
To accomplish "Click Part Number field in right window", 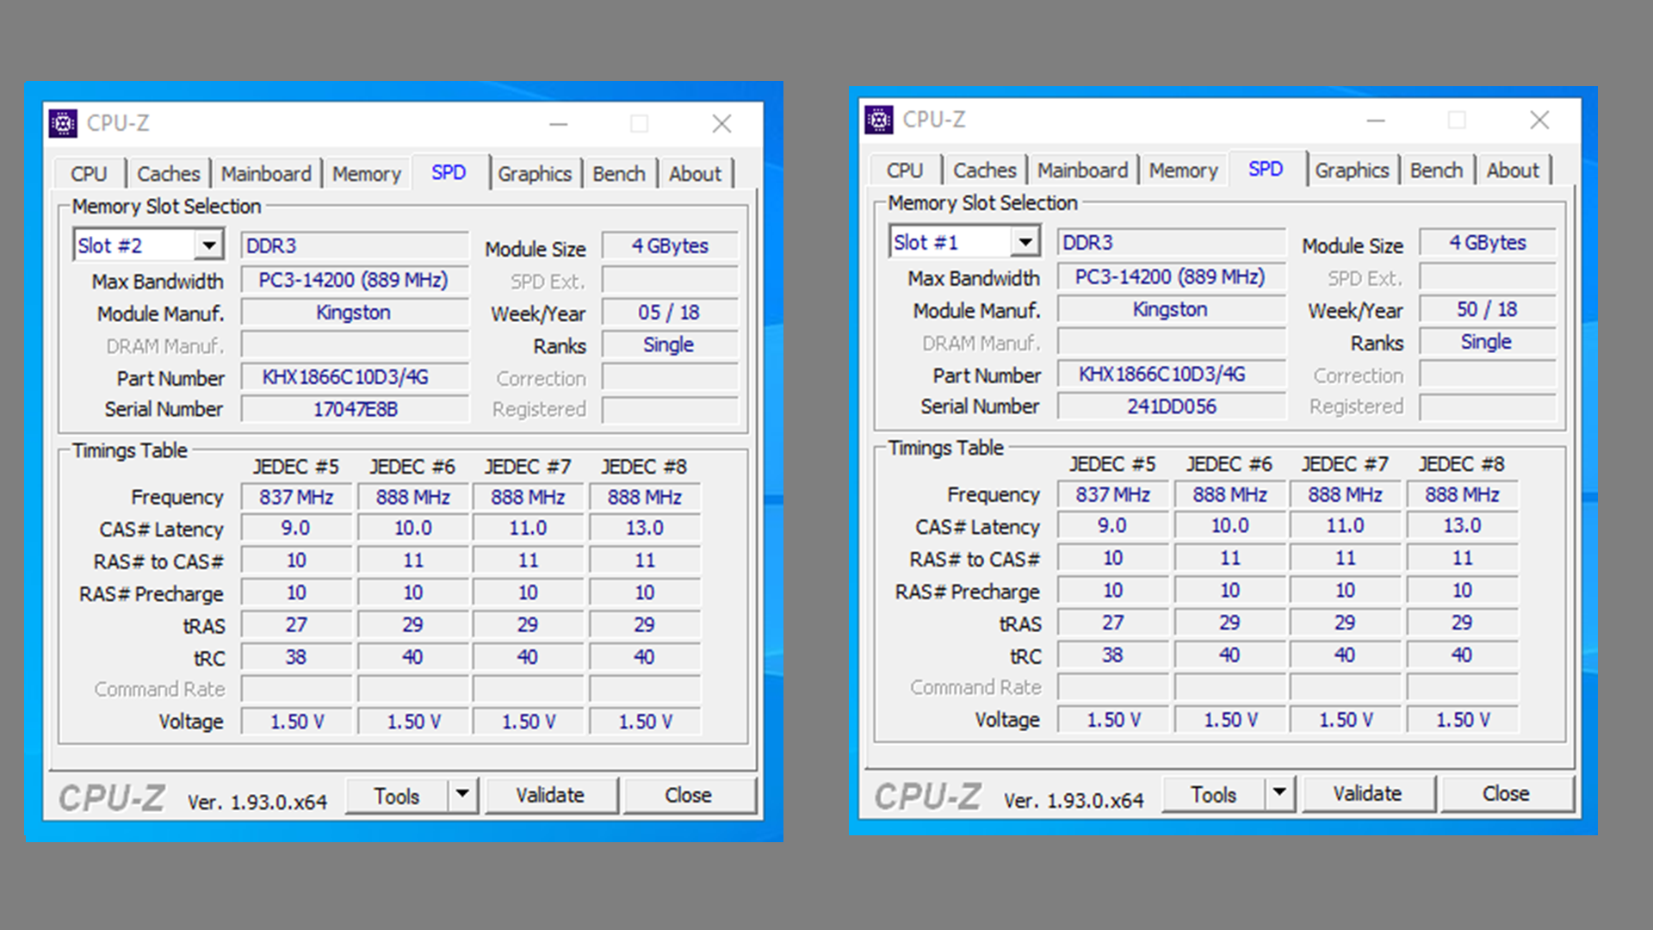I will point(1172,374).
